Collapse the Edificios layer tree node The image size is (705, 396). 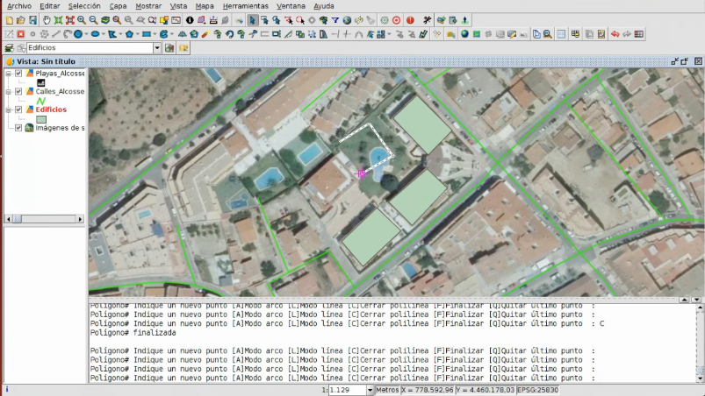pyautogui.click(x=8, y=110)
